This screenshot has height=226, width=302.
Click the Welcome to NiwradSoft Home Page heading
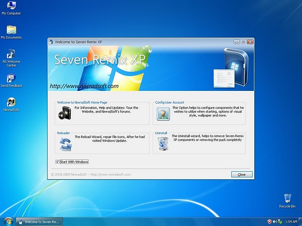tap(82, 103)
